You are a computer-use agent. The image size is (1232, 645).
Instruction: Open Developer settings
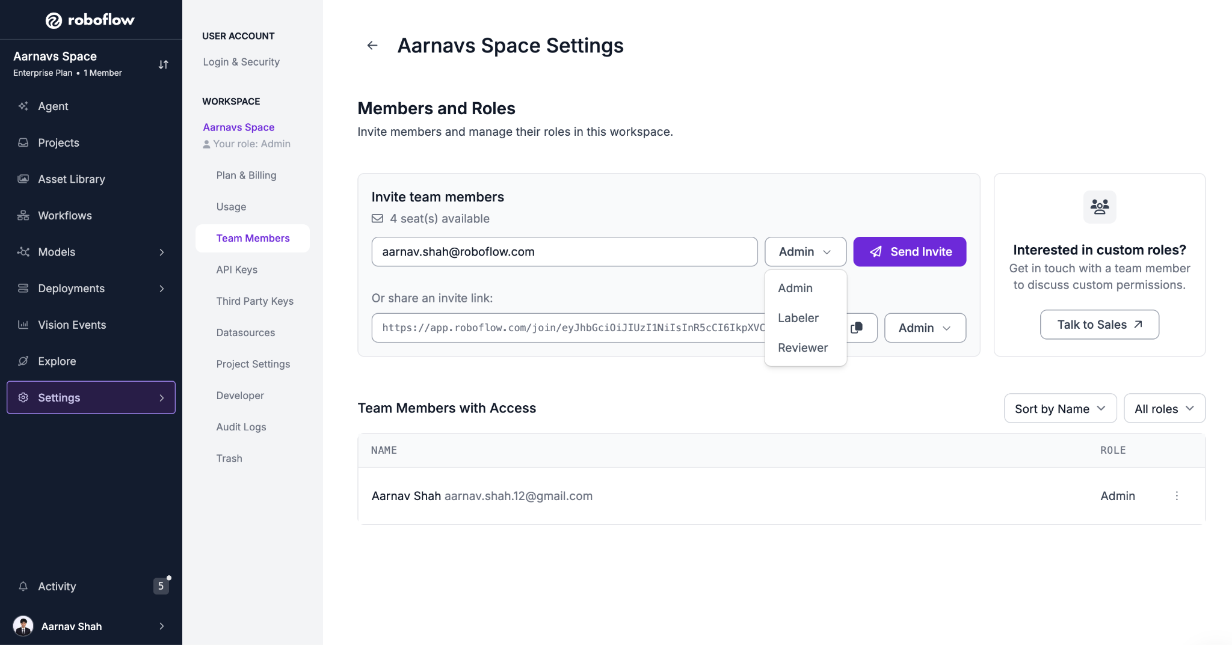(240, 395)
